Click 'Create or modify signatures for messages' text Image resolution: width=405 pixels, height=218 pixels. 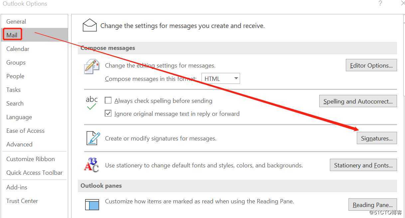pyautogui.click(x=161, y=138)
